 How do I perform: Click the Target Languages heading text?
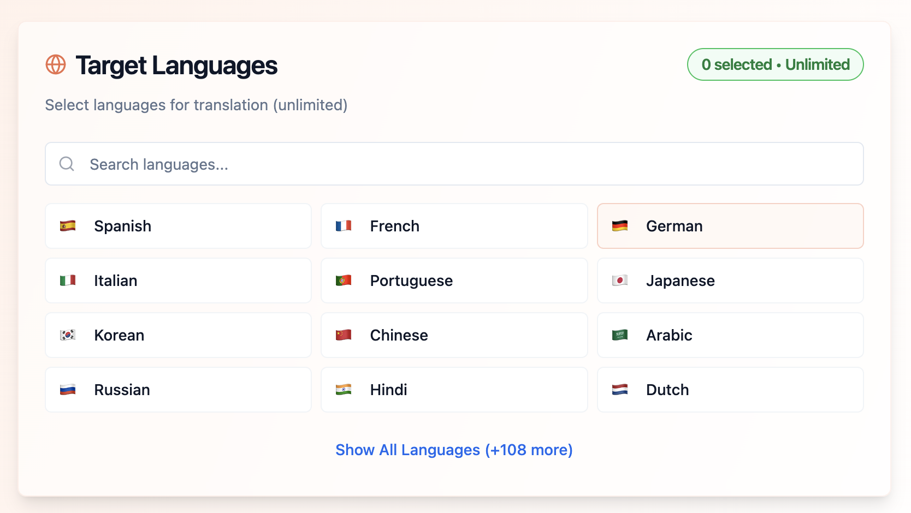[x=176, y=65]
